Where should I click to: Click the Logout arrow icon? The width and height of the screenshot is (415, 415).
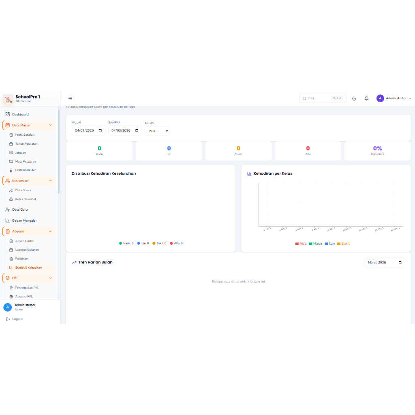click(x=8, y=319)
